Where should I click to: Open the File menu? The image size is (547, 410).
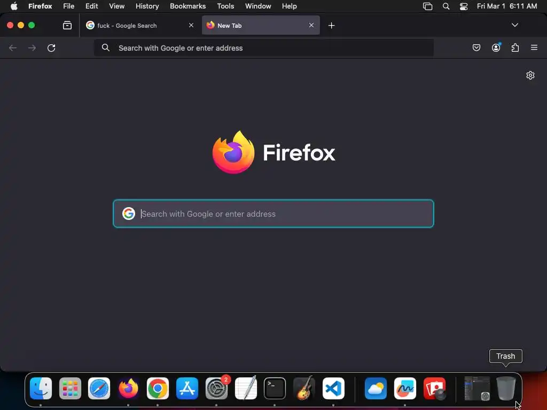69,6
